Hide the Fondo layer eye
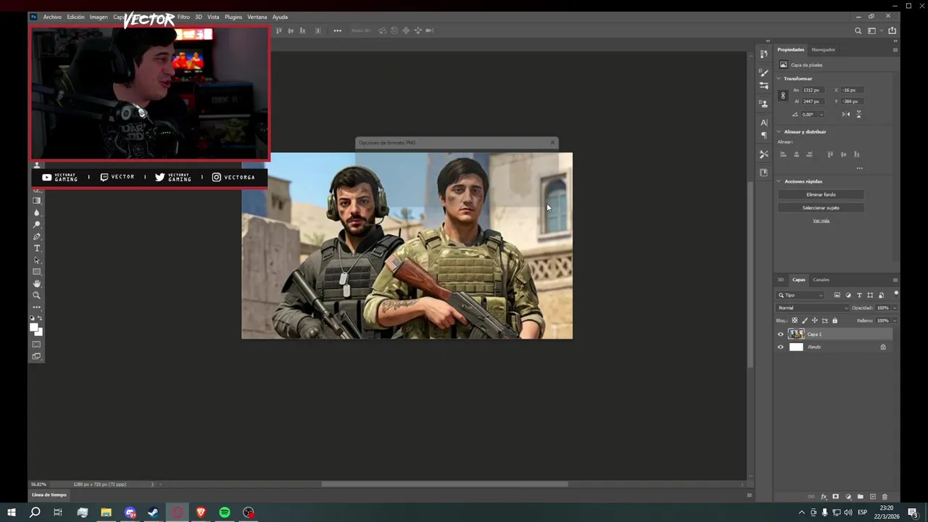This screenshot has height=522, width=928. pos(781,347)
